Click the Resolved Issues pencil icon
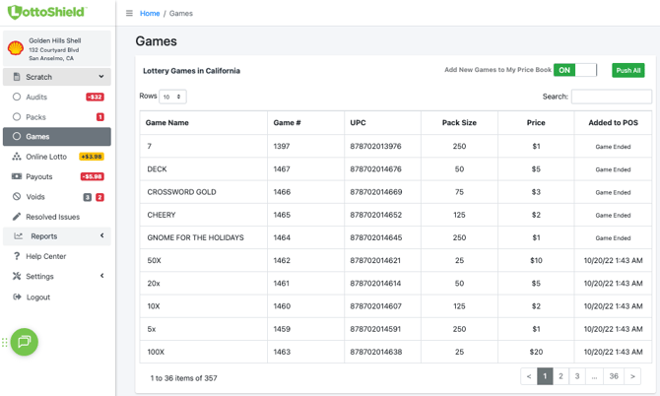 pos(17,217)
